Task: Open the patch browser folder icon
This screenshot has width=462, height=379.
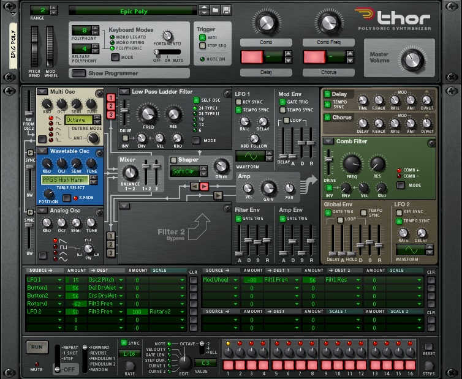Action: 216,10
